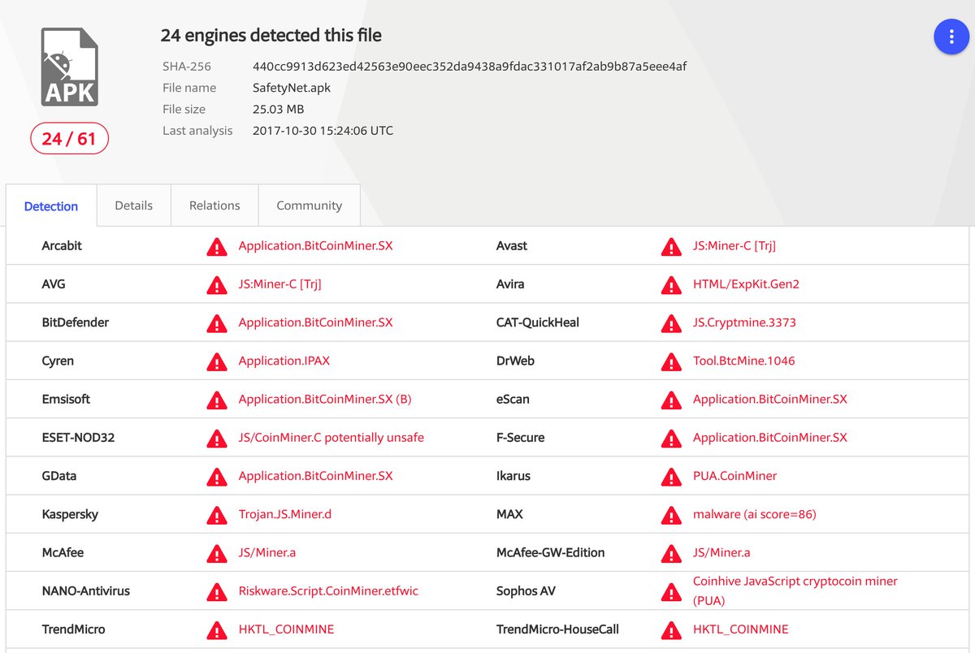Image resolution: width=975 pixels, height=653 pixels.
Task: Click Kaspersky's Trojan.JS.Miner.d result
Action: point(285,514)
